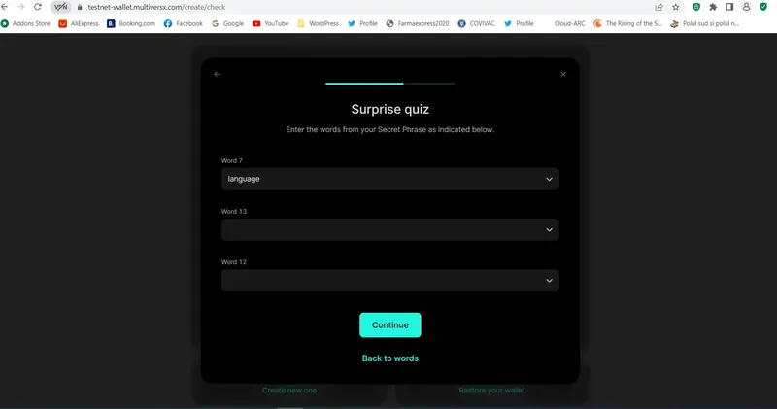Bookmark this page with star icon
Viewport: 777px width, 409px height.
676,7
